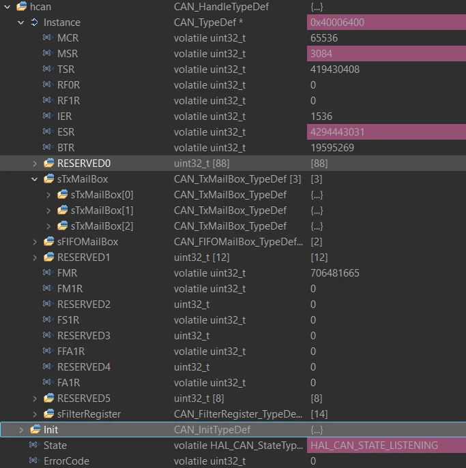
Task: Click the RESERVED5 array folder icon
Action: 48,398
